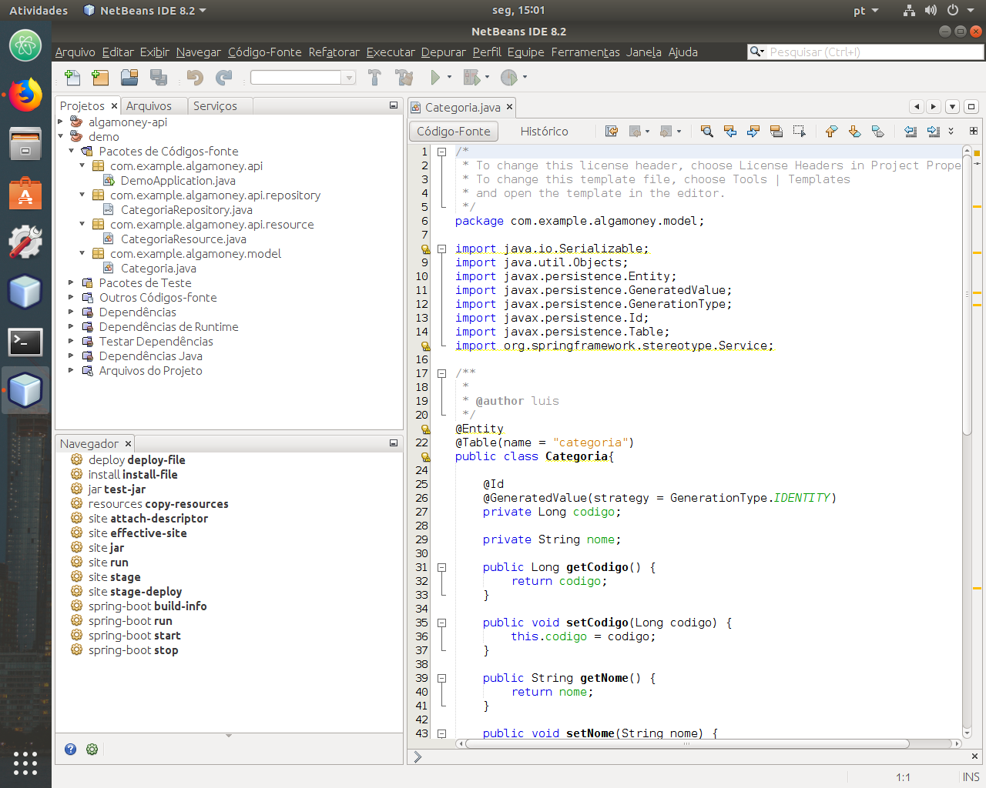Image resolution: width=986 pixels, height=788 pixels.
Task: Click the Clean and Build broom icon
Action: click(x=404, y=77)
